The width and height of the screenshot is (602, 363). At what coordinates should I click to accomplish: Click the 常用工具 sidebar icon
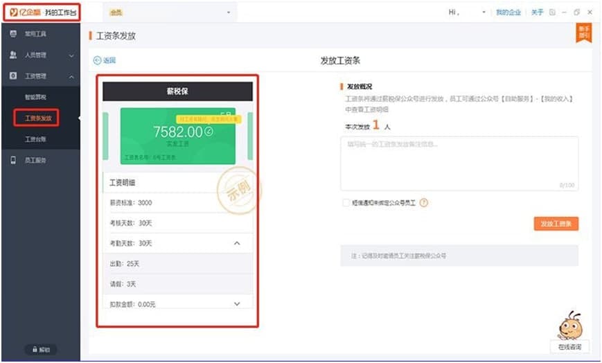tap(13, 34)
